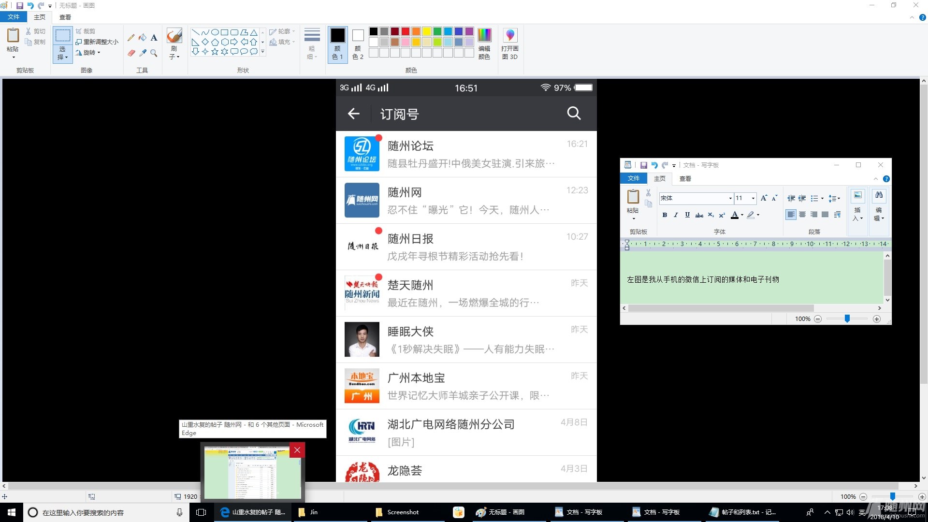Toggle Center alignment in WordPad
The width and height of the screenshot is (928, 522).
pos(802,215)
